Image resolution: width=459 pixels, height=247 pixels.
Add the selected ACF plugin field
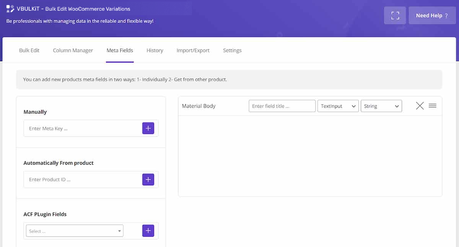pyautogui.click(x=148, y=231)
